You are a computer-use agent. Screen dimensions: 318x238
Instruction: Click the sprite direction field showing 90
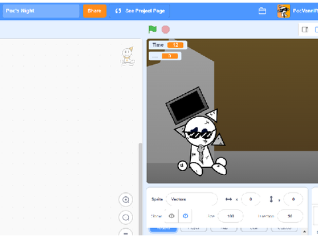(x=290, y=216)
